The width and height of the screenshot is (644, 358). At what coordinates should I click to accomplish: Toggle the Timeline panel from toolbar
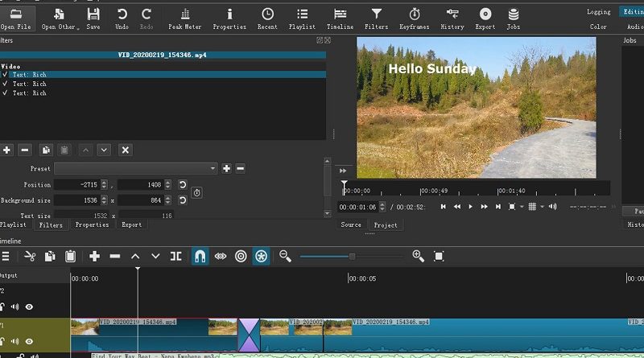340,19
